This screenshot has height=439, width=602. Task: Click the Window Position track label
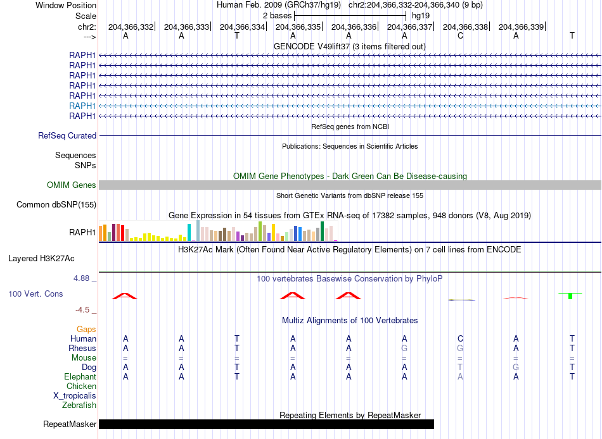66,5
